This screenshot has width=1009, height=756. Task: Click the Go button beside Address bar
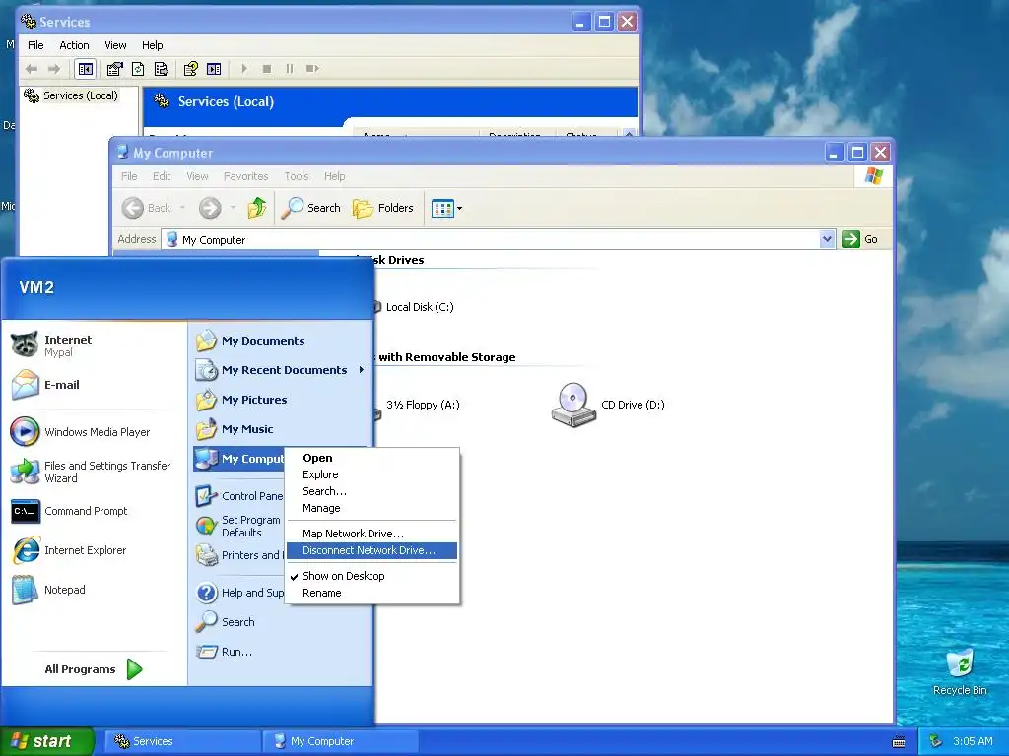[860, 239]
